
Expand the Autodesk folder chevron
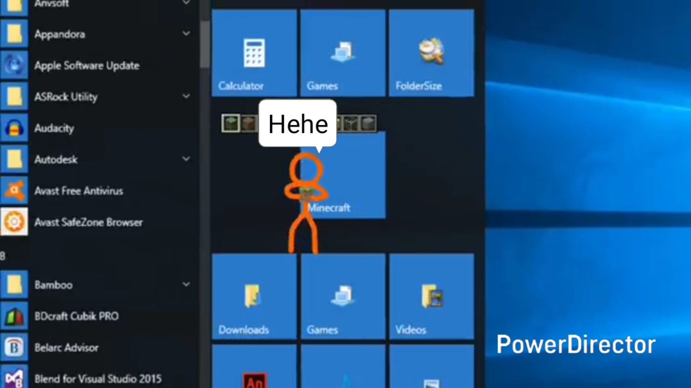(x=186, y=159)
